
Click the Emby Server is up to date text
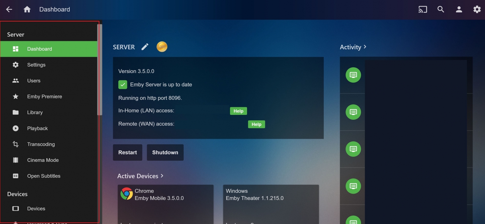pos(161,85)
